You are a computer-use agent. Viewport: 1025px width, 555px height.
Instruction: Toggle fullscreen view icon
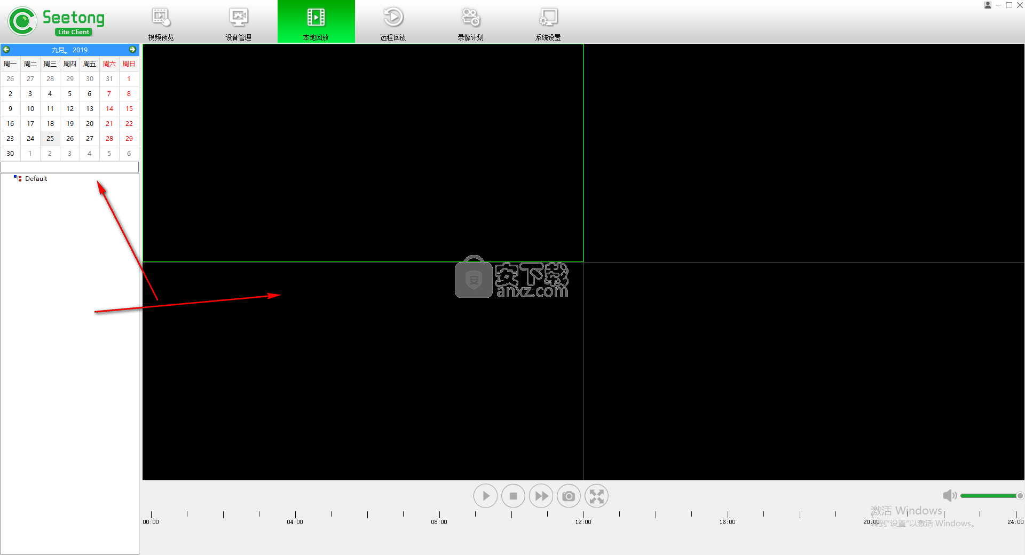tap(596, 496)
